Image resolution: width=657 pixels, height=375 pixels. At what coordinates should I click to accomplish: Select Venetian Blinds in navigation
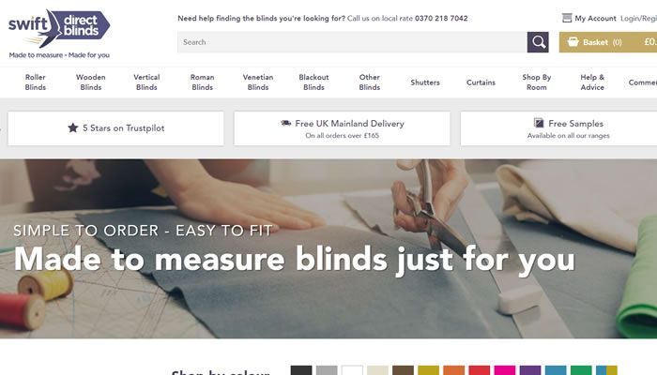pyautogui.click(x=258, y=82)
